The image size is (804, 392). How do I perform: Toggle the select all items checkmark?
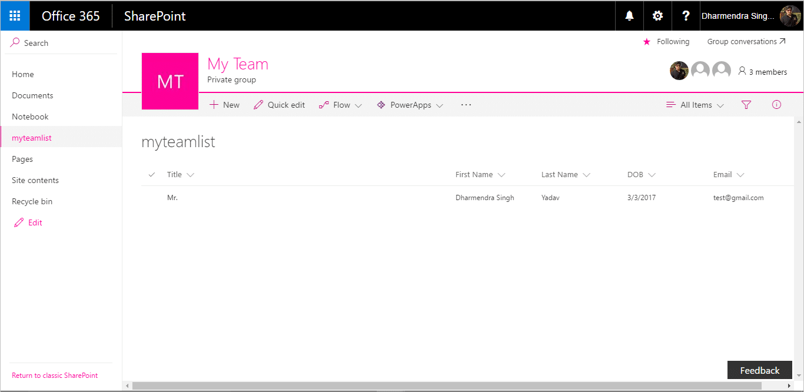(x=152, y=175)
